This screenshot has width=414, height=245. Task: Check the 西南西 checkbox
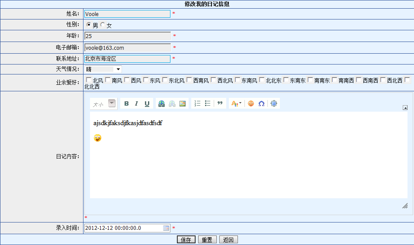(x=359, y=80)
